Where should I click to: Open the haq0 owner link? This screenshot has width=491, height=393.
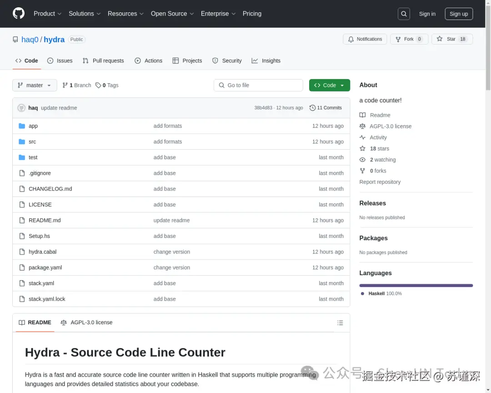(x=30, y=40)
